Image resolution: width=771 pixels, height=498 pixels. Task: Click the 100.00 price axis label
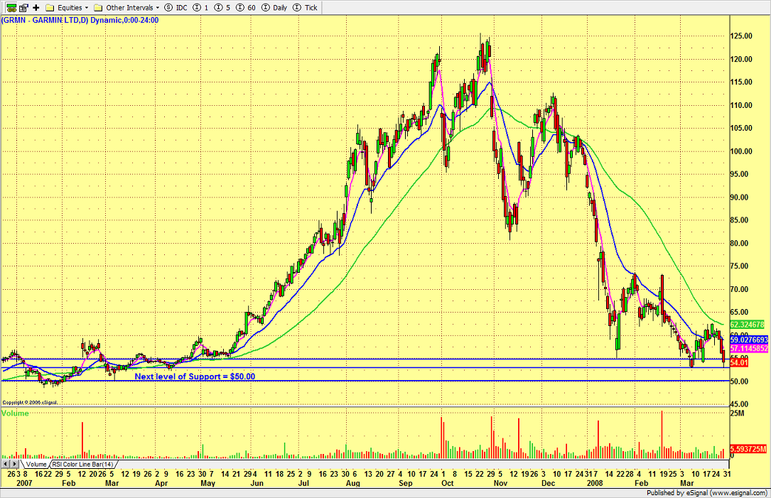[741, 151]
